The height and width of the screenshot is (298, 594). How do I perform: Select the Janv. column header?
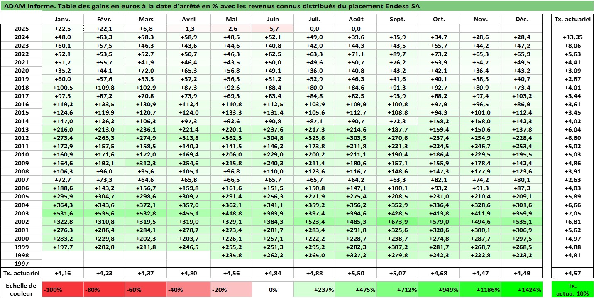63,20
